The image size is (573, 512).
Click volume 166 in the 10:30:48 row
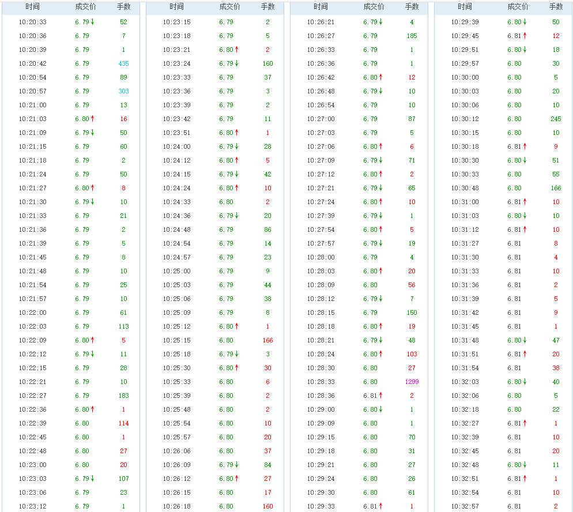(556, 188)
